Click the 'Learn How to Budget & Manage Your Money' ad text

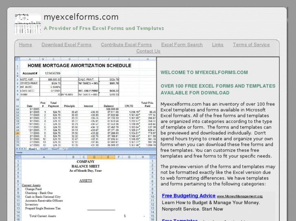[211, 203]
